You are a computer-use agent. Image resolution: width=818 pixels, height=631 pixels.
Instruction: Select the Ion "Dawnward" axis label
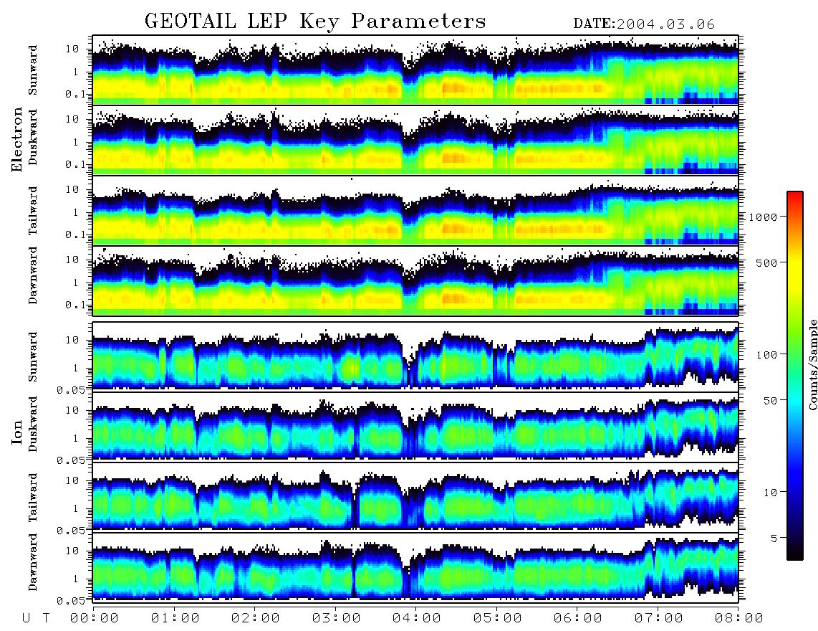coord(33,562)
